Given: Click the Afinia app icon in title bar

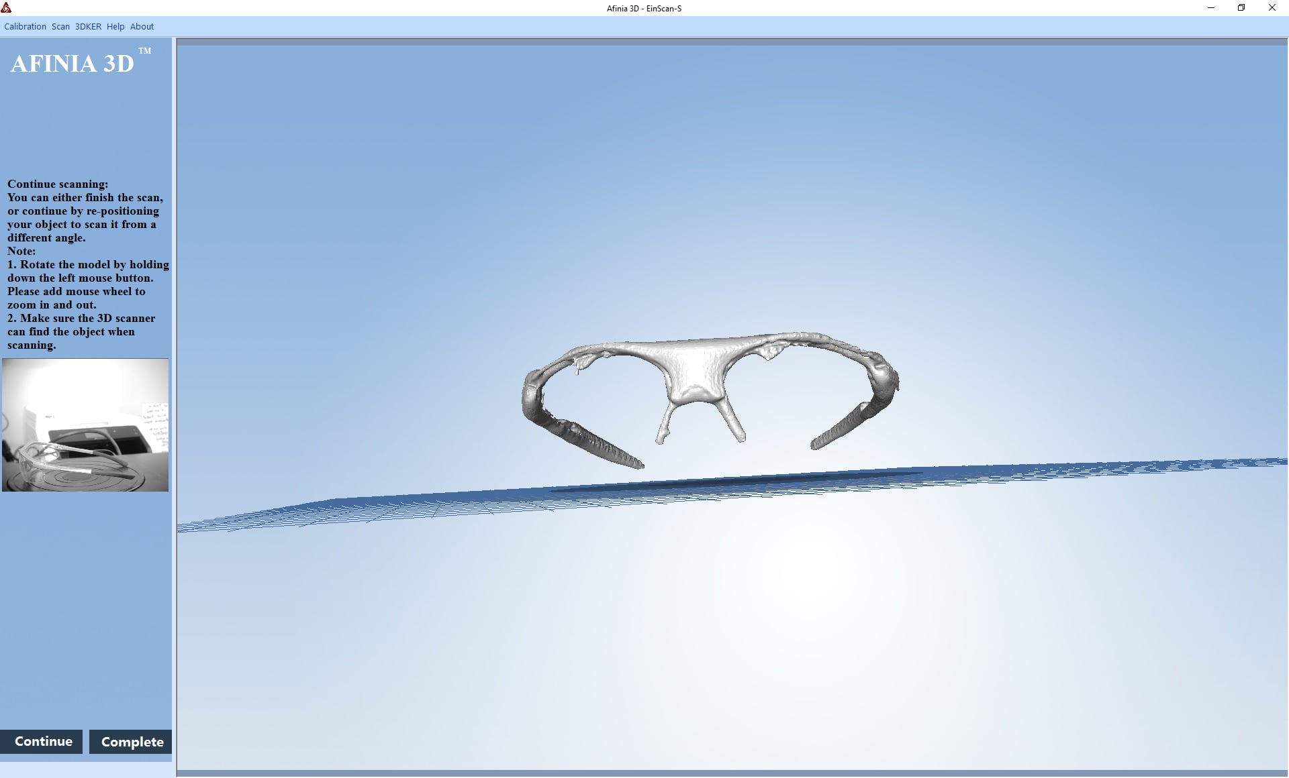Looking at the screenshot, I should click(x=7, y=8).
